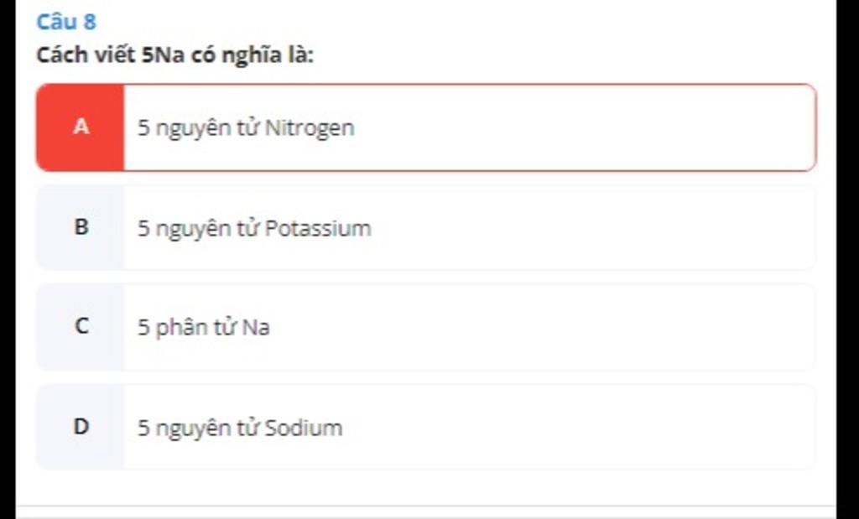Viewport: 859px width, 519px height.
Task: Choose answer '5 nguyên tử Nitrogen'
Action: 426,127
